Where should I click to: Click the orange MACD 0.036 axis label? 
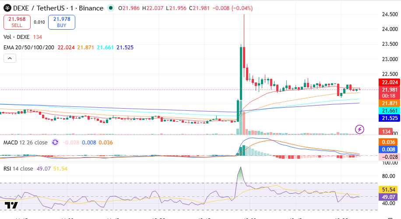(x=388, y=142)
